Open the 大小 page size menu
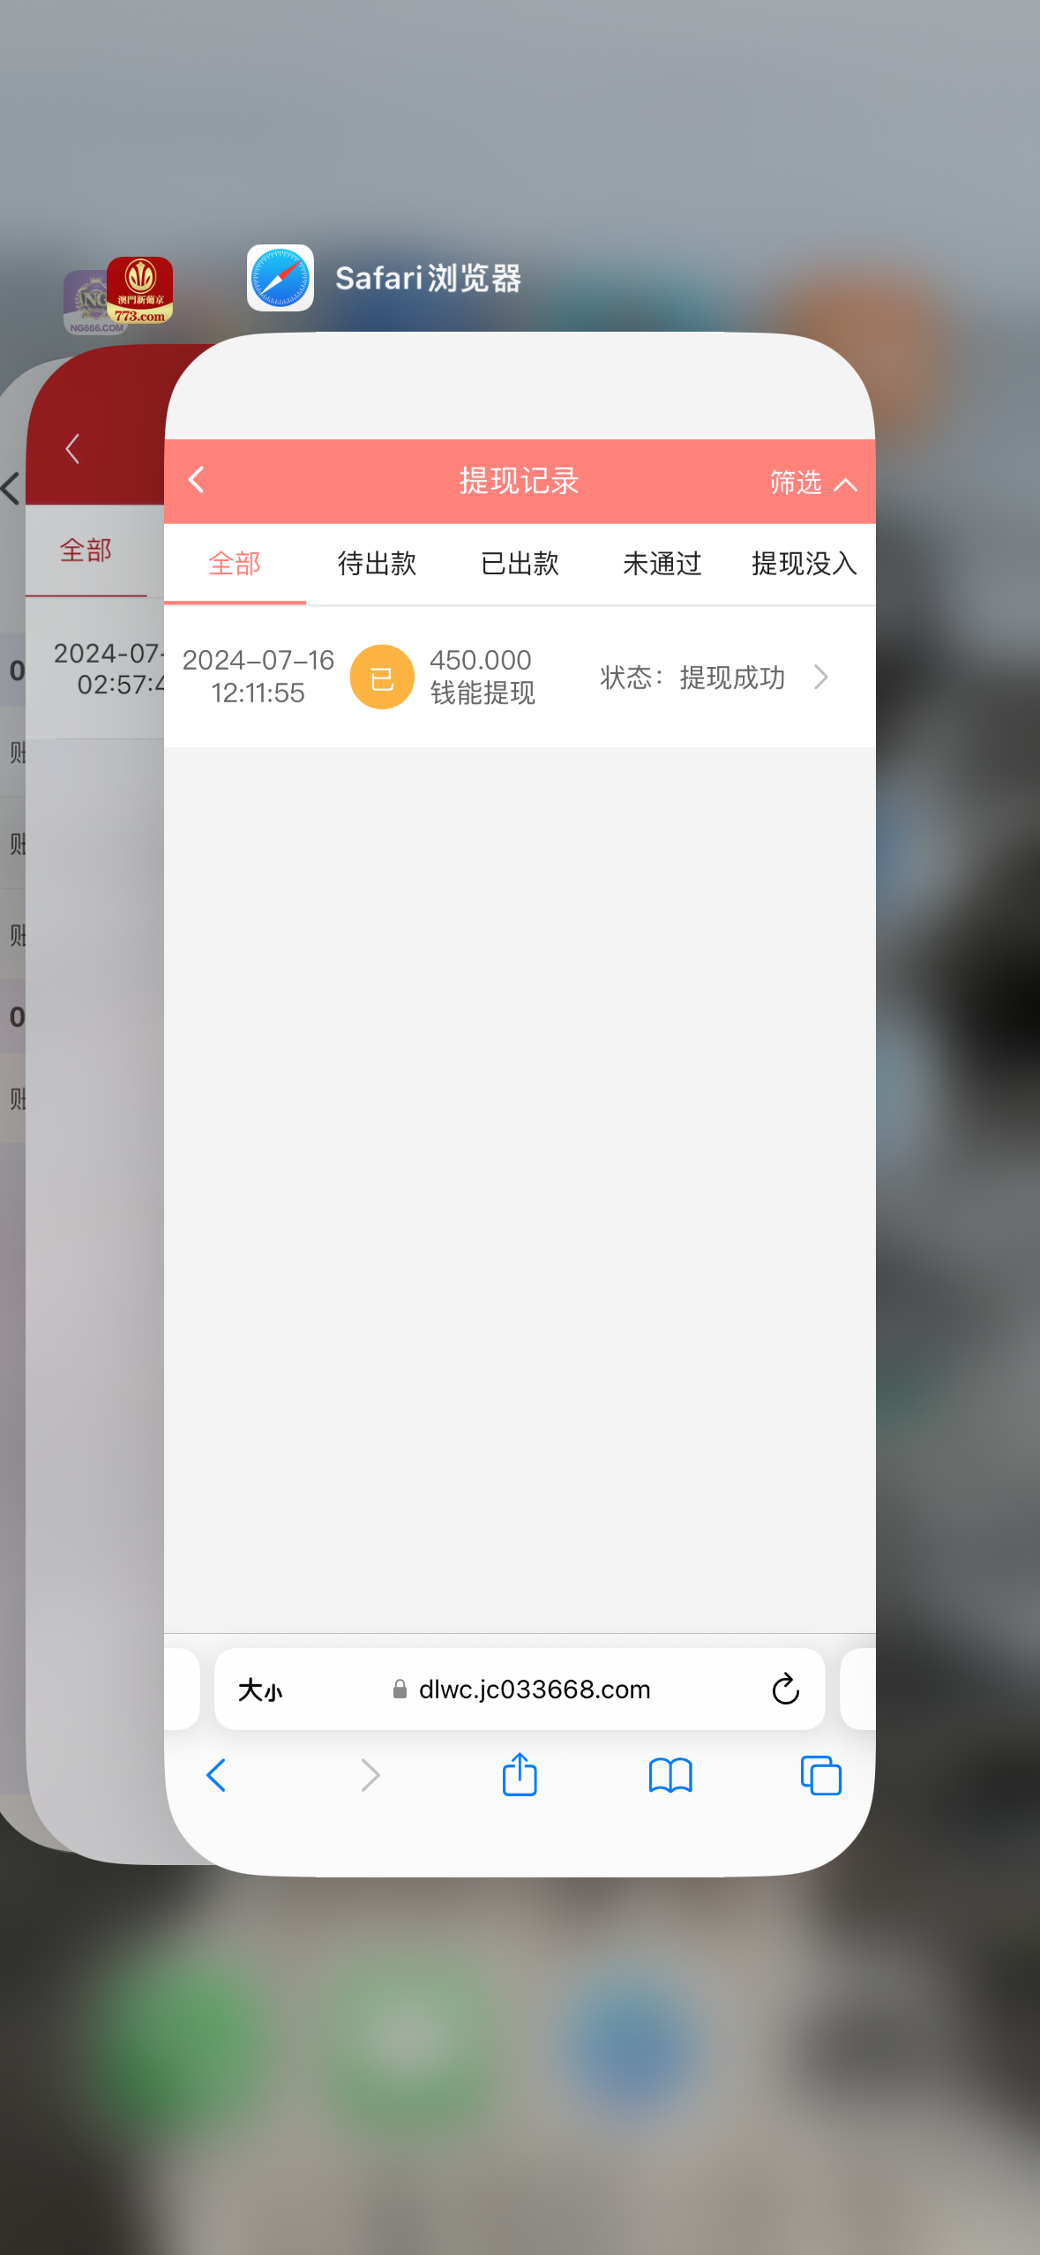The width and height of the screenshot is (1040, 2255). point(260,1689)
